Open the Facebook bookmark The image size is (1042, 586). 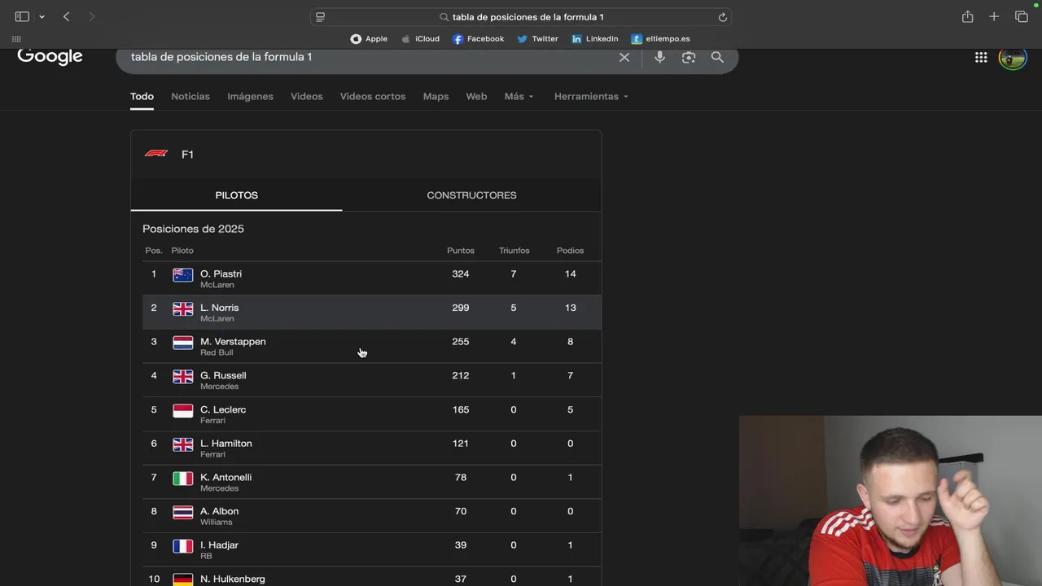(479, 38)
